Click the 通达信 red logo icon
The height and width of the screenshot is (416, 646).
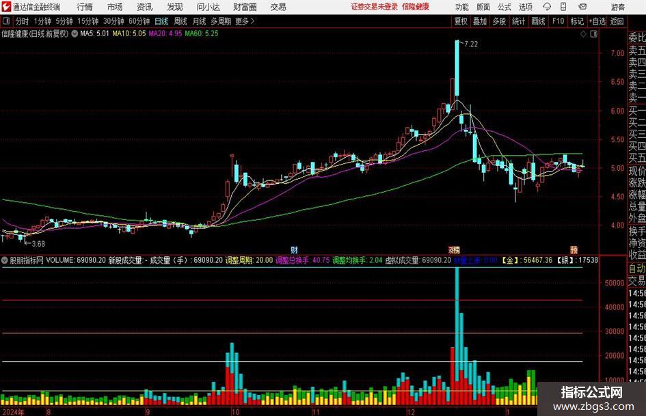point(6,7)
